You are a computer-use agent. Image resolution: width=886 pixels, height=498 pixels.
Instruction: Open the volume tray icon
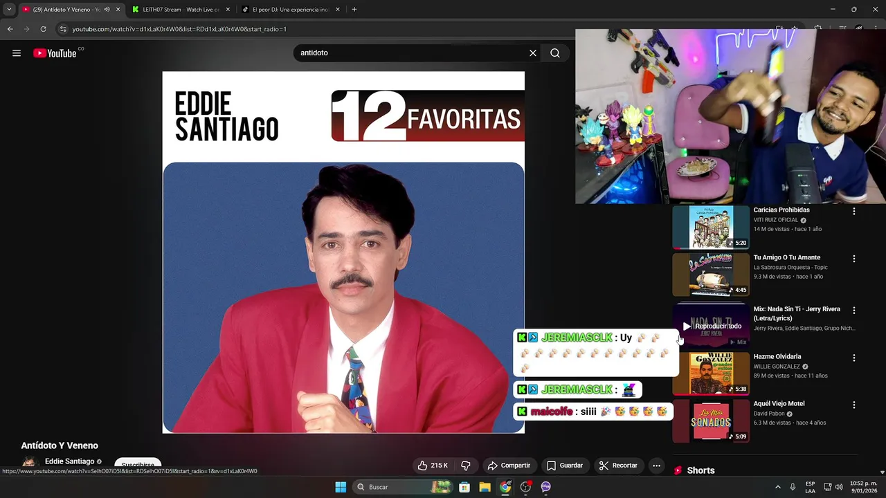point(839,487)
